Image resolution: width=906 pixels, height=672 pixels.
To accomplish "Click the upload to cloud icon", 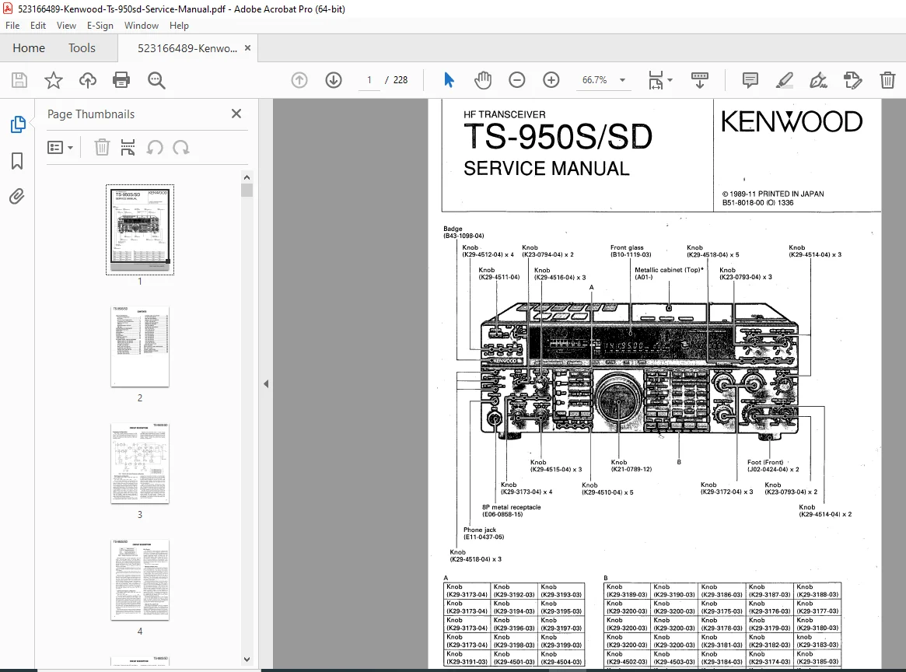I will coord(88,80).
